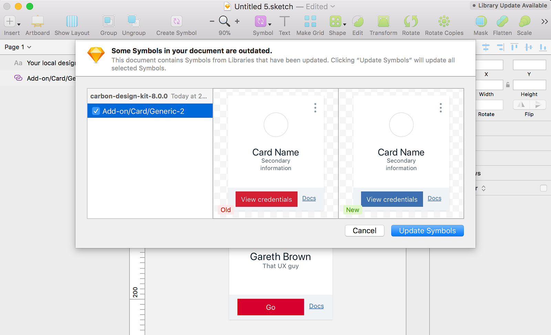
Task: Click the Rotate Copies icon
Action: tap(444, 21)
